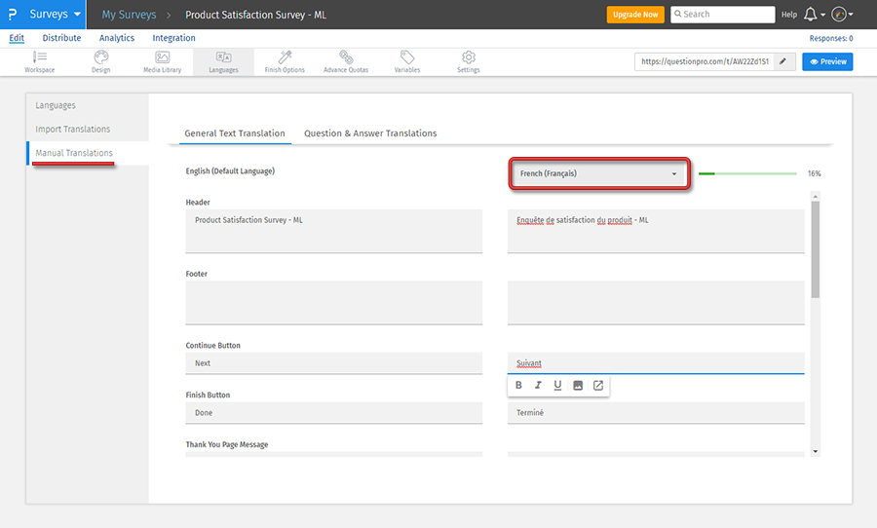877x528 pixels.
Task: Click the Upgrade Now button
Action: coord(634,15)
